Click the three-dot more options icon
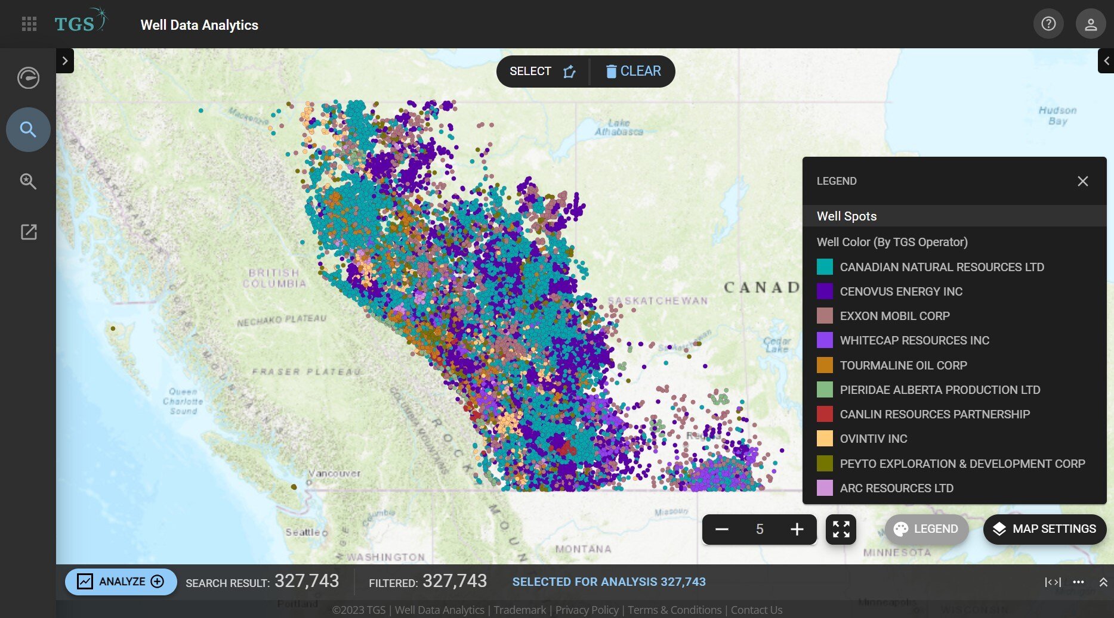 tap(1078, 582)
